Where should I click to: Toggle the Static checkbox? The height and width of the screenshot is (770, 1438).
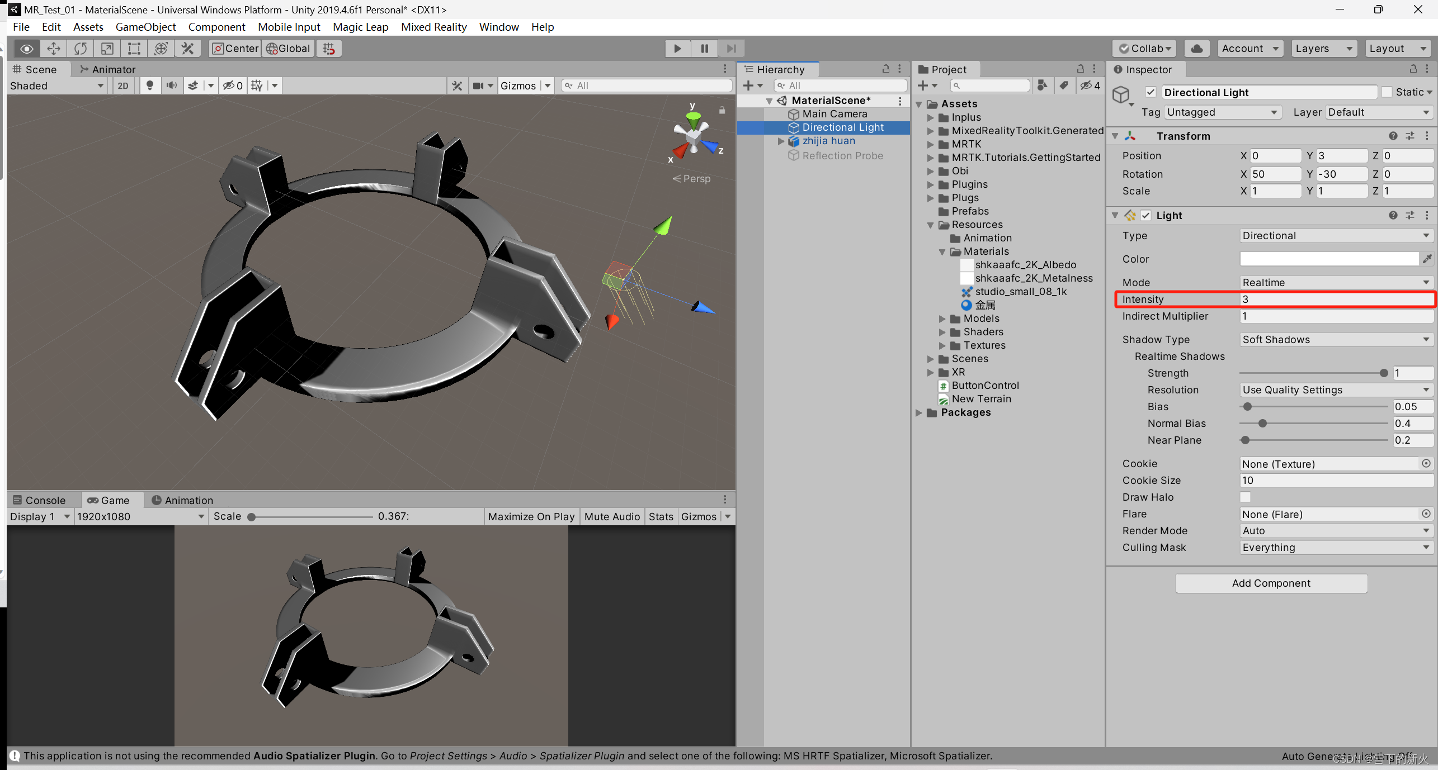[1387, 92]
